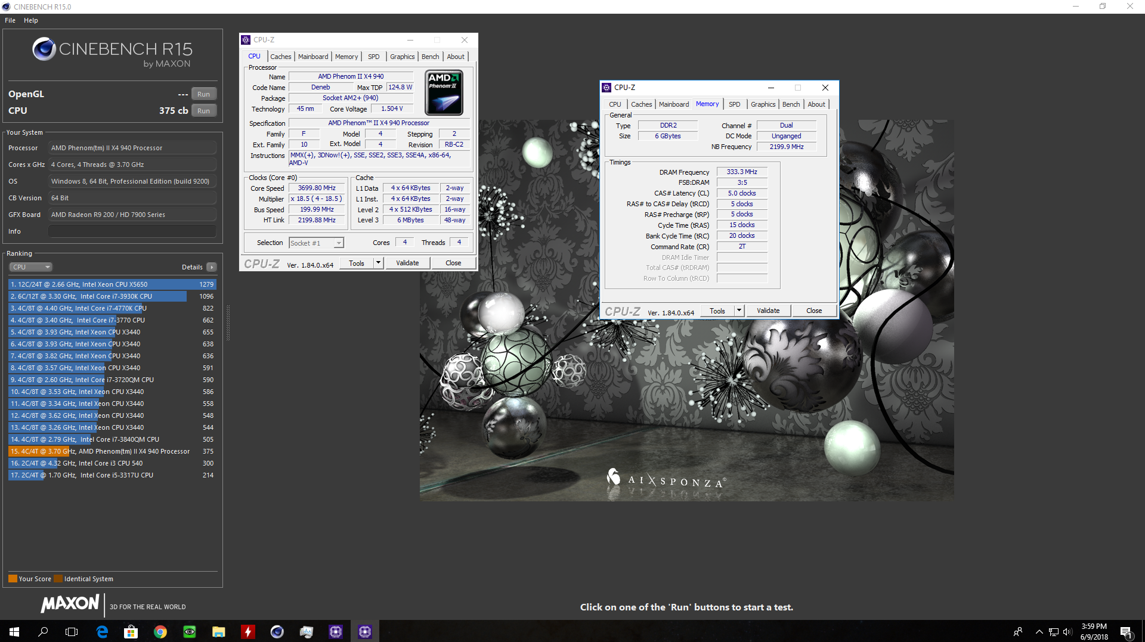Switch to CPU tab in Memory CPU-Z window

click(x=615, y=104)
